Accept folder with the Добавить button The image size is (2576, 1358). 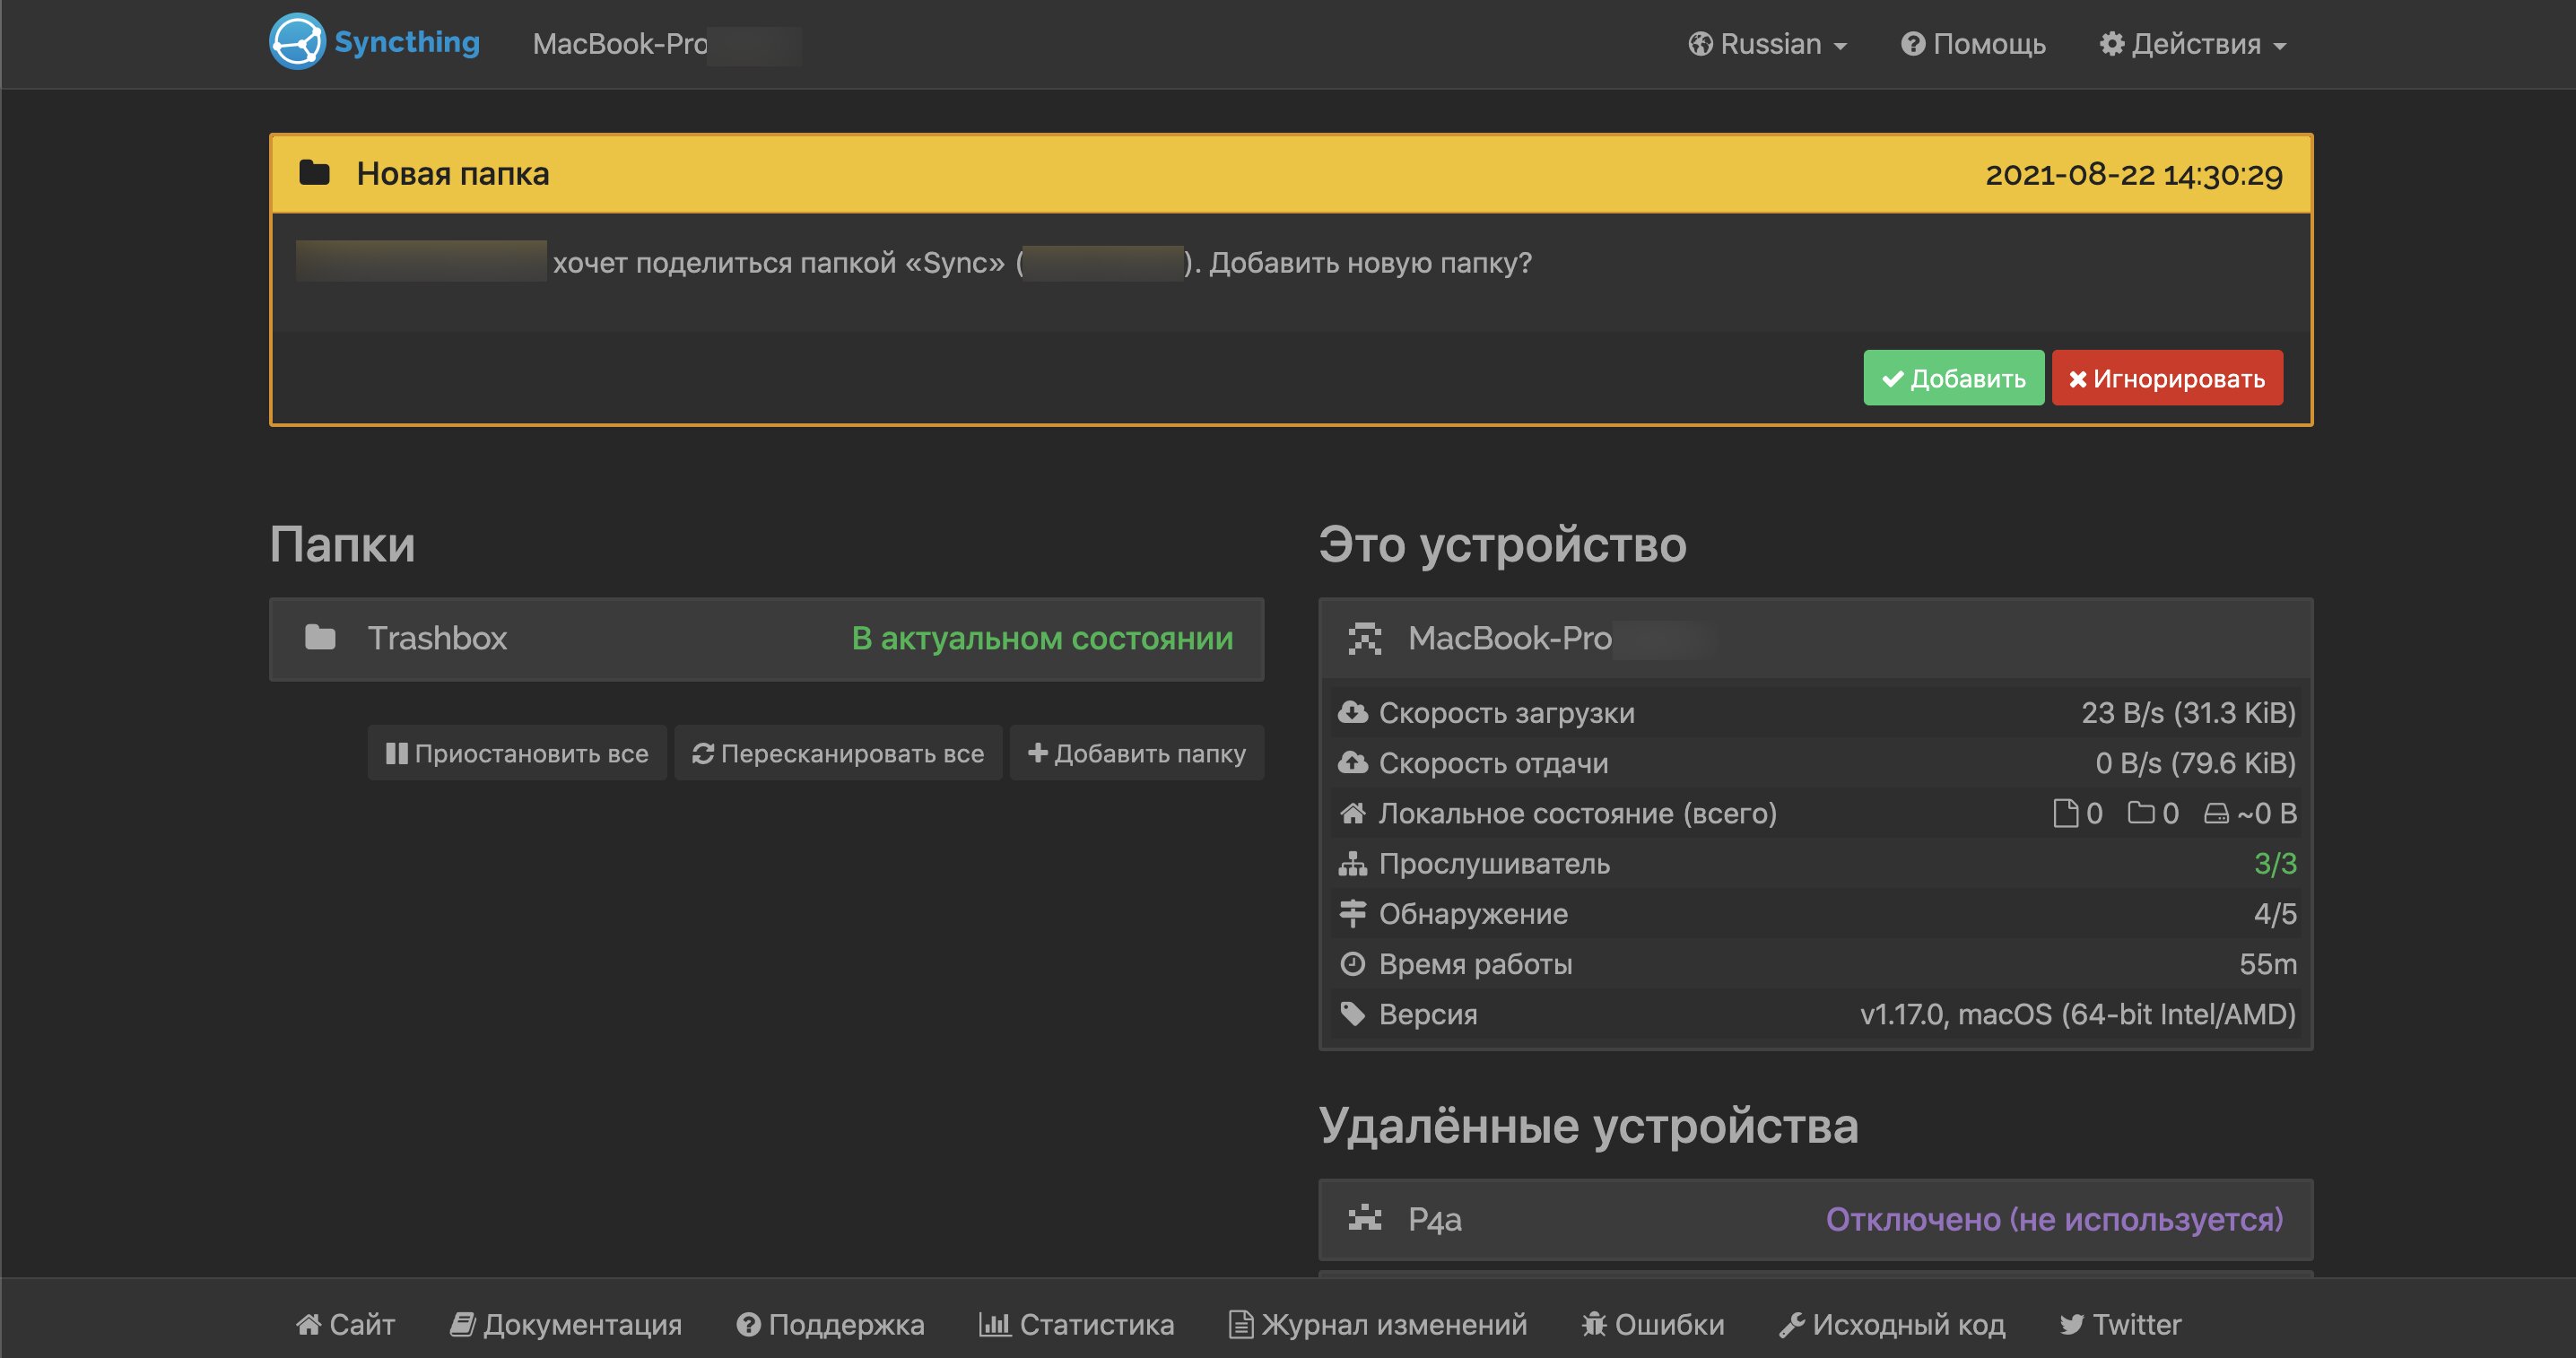pos(1953,378)
